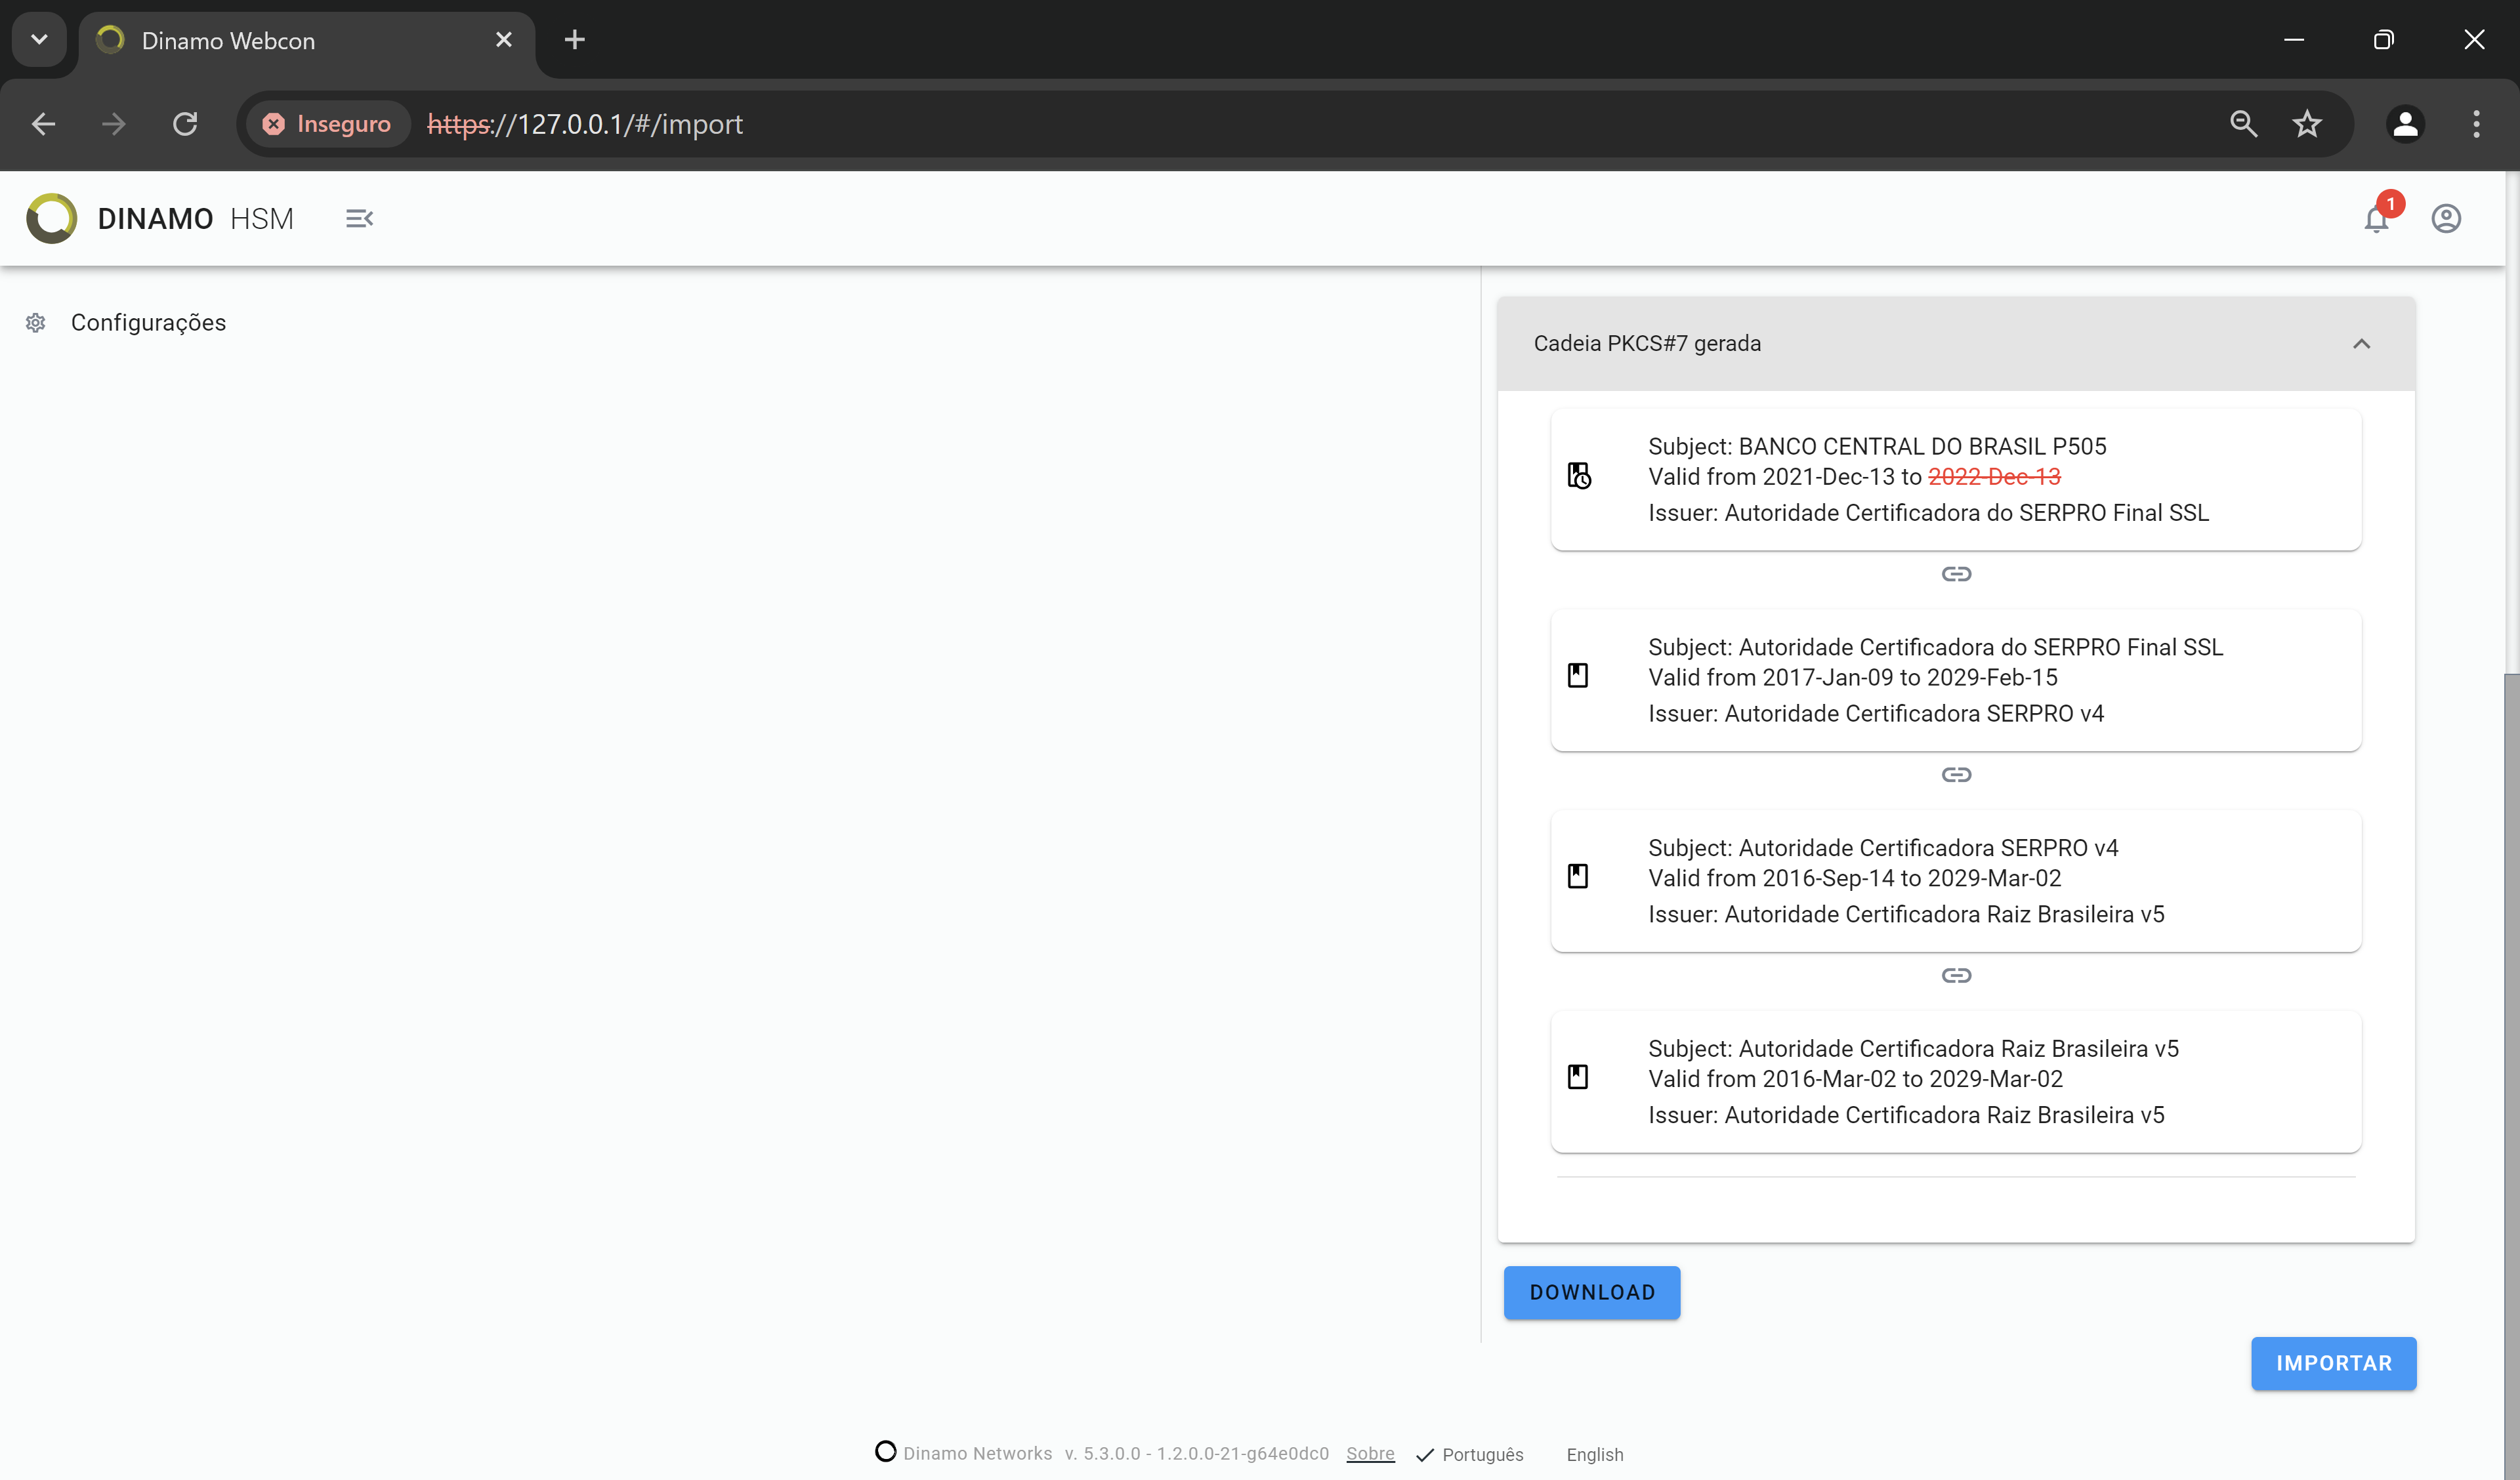Open a new browser tab

point(574,40)
